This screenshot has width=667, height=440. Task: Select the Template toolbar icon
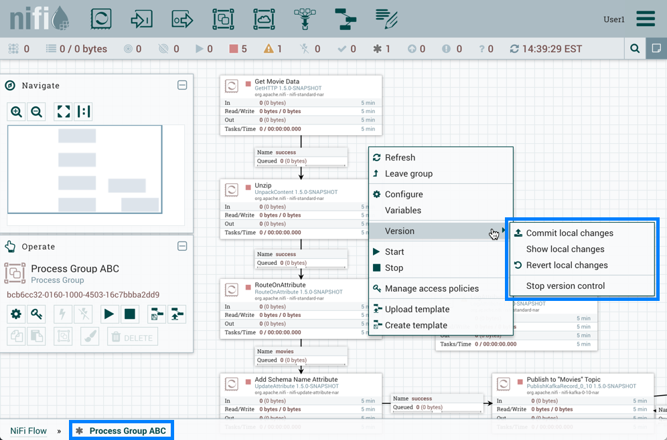[346, 18]
